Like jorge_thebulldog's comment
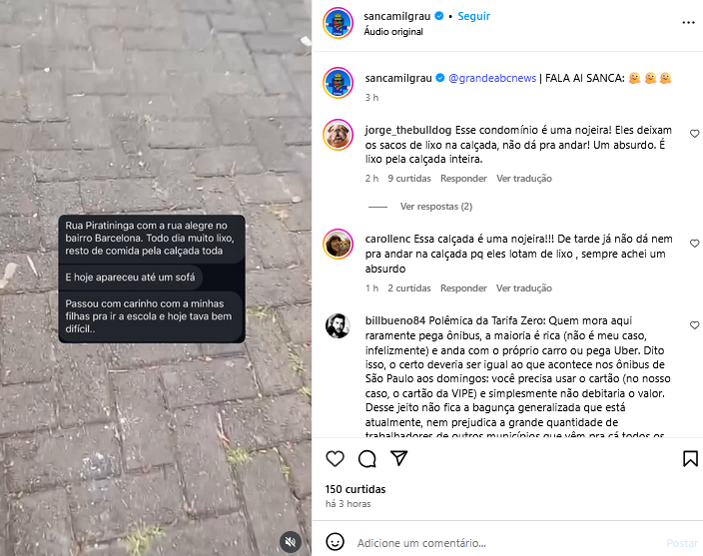 (694, 134)
